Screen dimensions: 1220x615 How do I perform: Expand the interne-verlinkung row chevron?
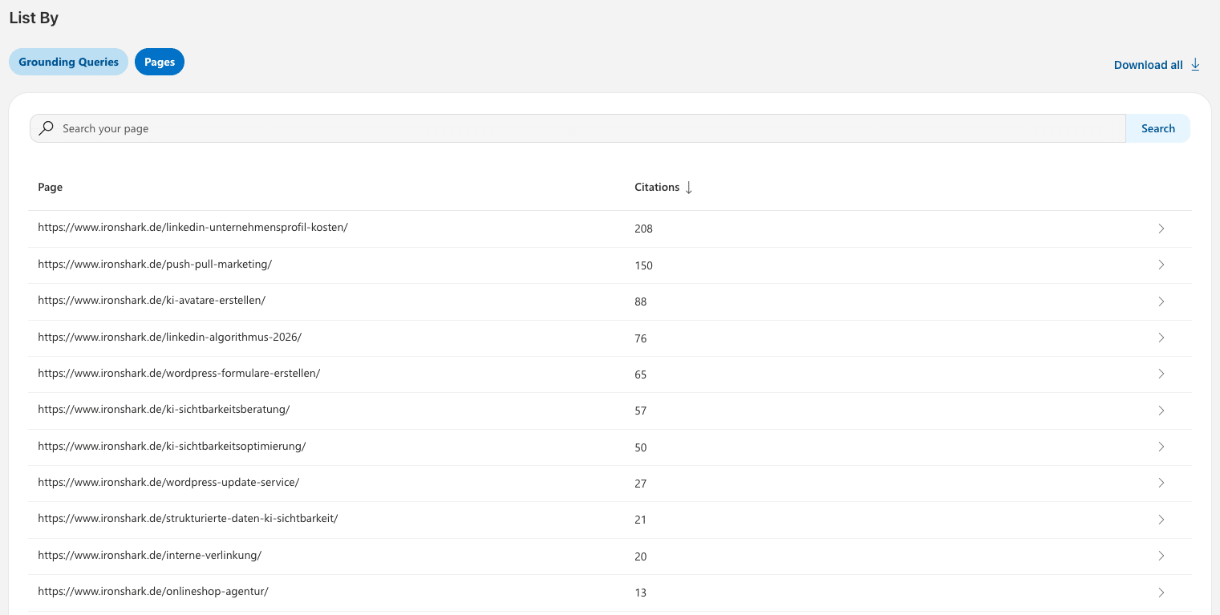point(1161,556)
